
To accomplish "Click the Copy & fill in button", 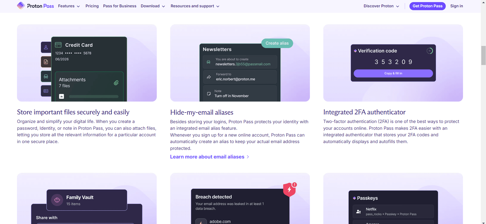I will click(393, 73).
